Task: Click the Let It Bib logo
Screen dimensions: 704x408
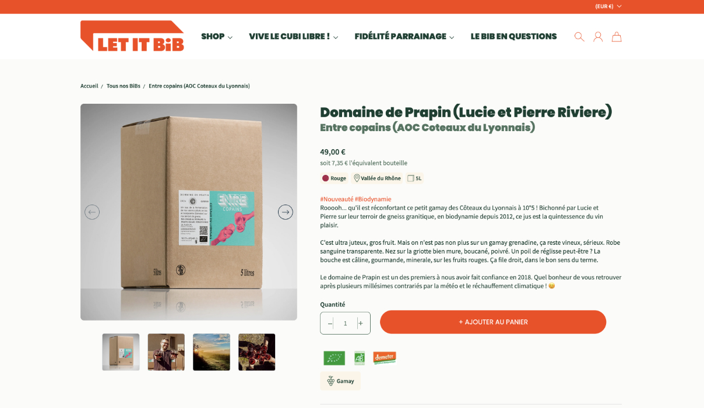Action: pos(132,36)
